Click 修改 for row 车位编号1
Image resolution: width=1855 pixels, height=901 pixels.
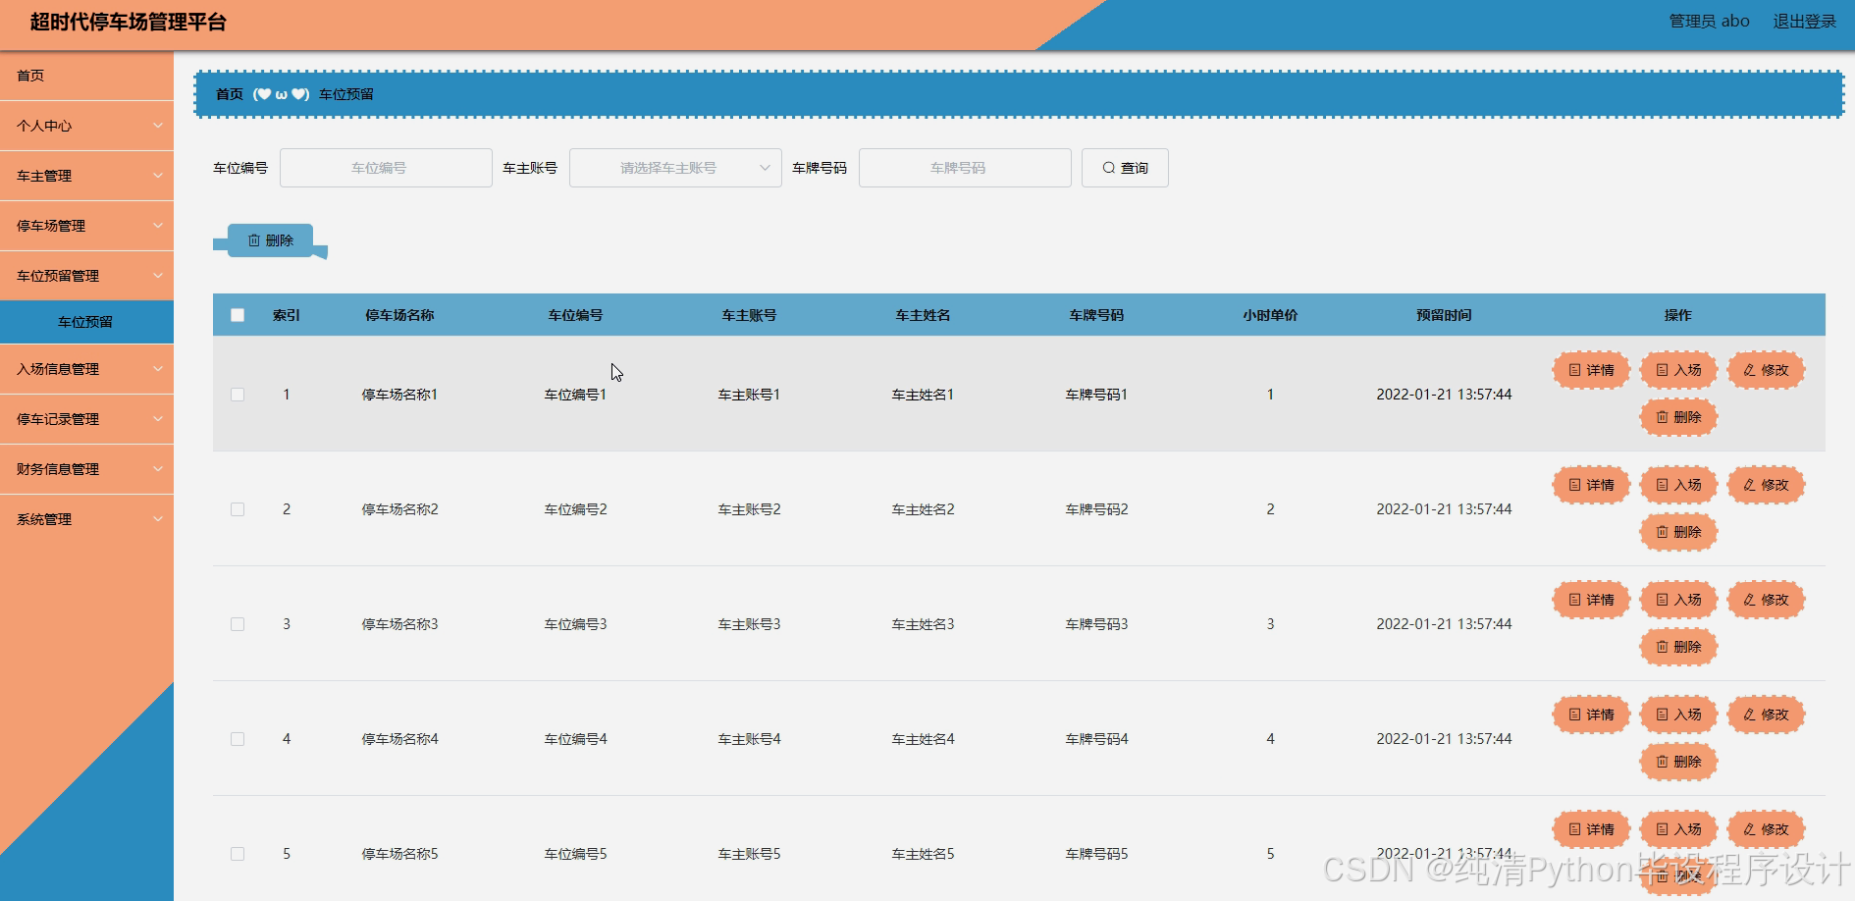(x=1766, y=370)
